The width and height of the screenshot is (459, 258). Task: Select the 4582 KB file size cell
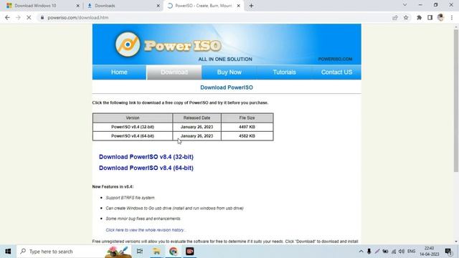click(x=247, y=136)
